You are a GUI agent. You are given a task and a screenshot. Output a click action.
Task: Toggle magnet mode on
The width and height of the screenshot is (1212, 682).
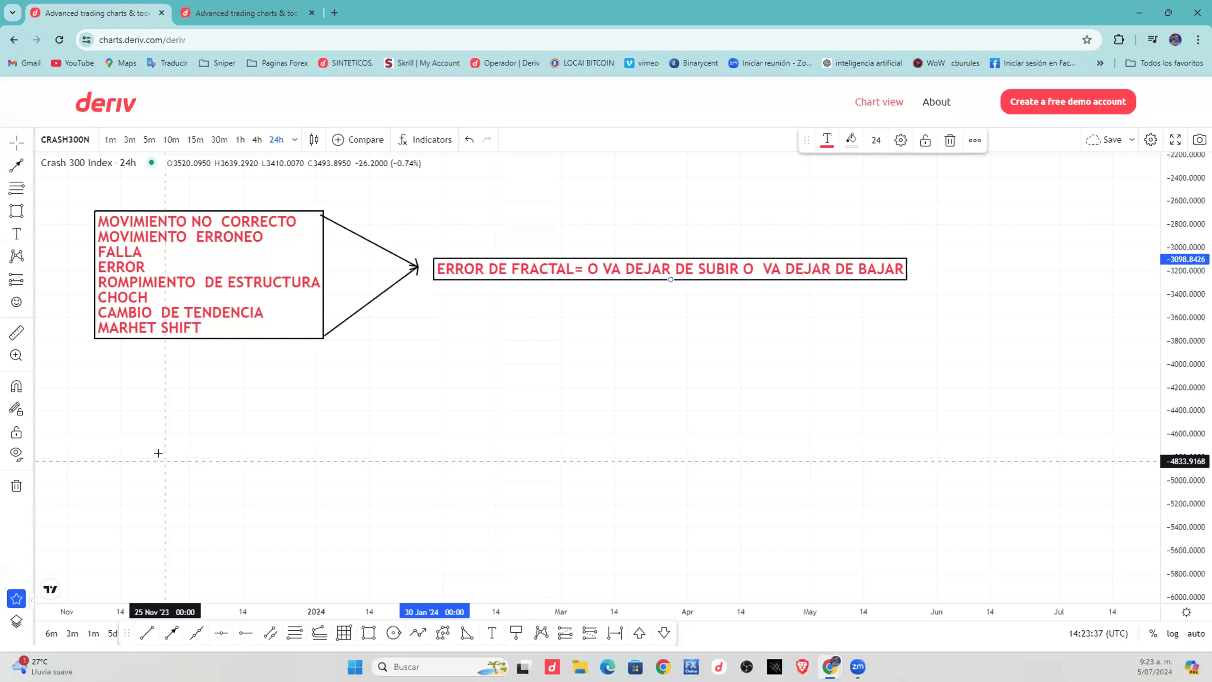pyautogui.click(x=16, y=386)
